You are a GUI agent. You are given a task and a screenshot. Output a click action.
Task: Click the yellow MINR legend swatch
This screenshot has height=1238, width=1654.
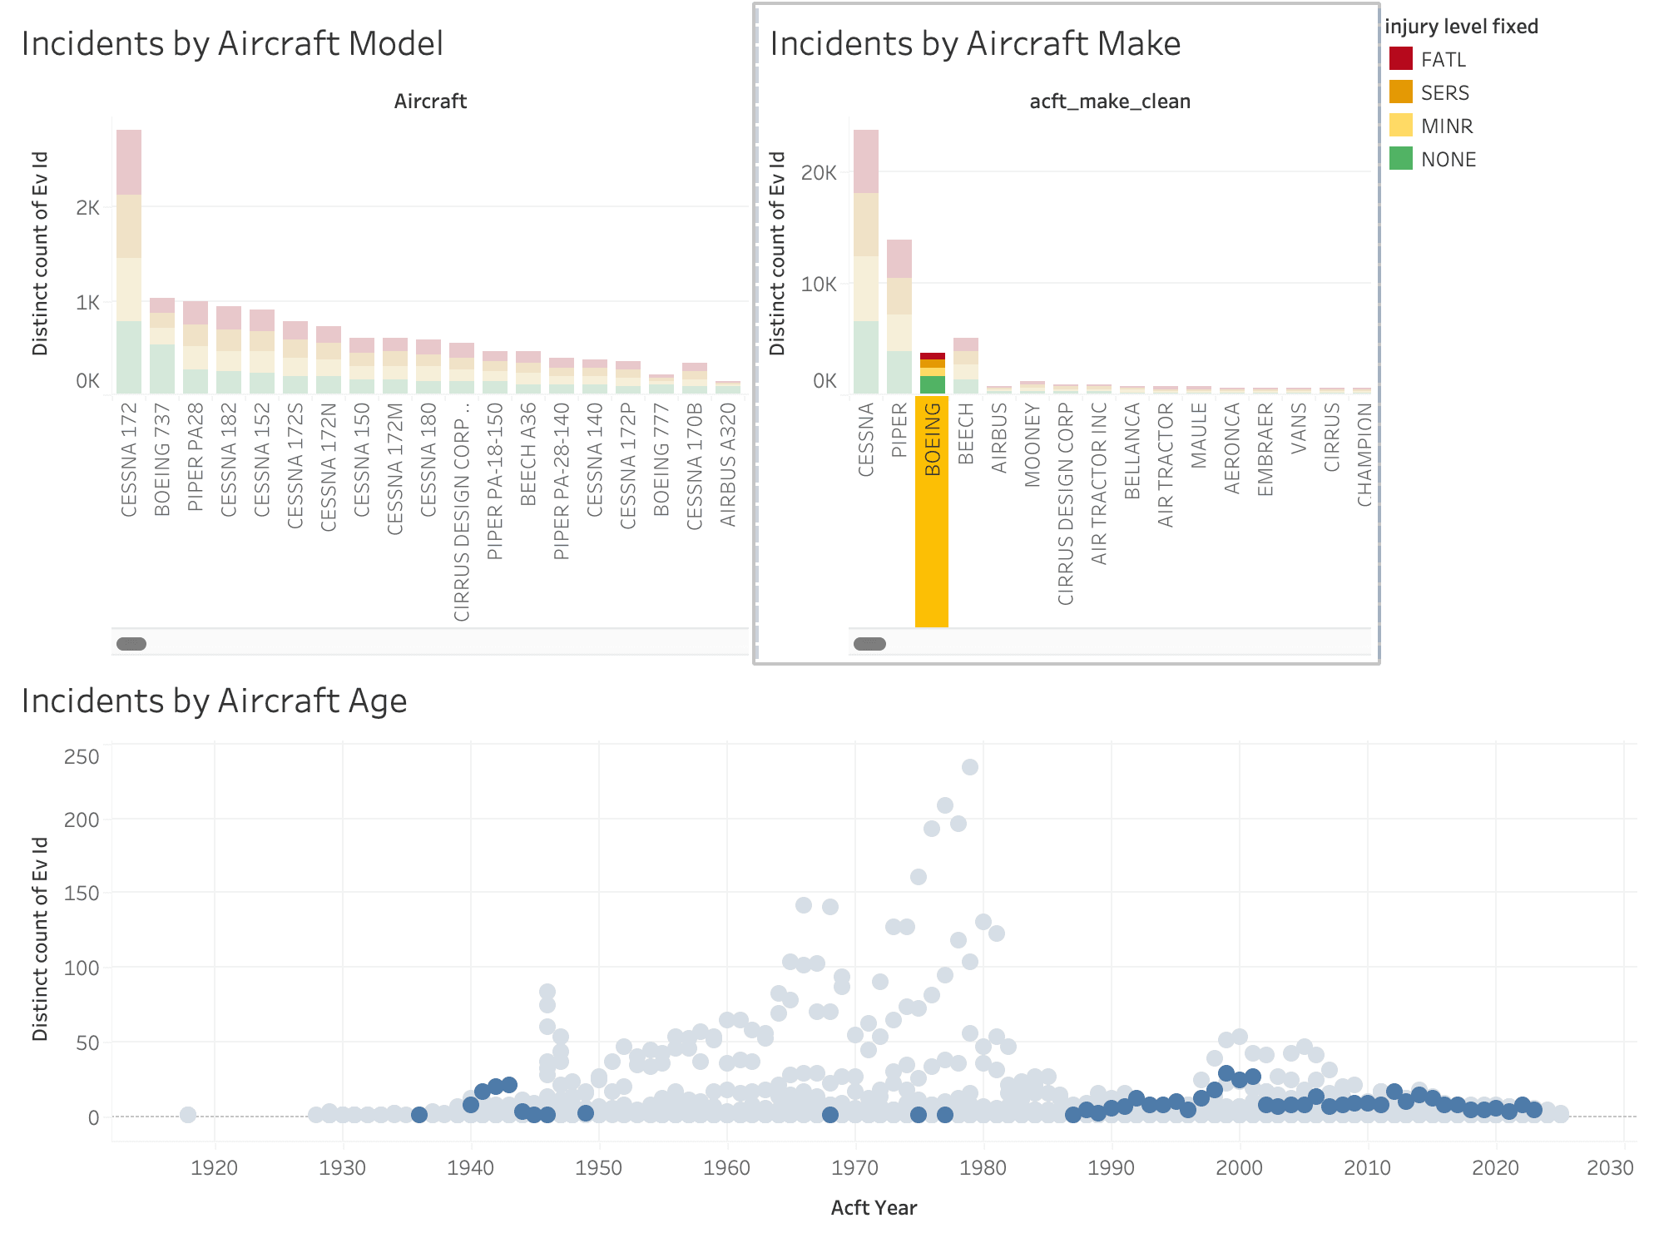point(1401,126)
